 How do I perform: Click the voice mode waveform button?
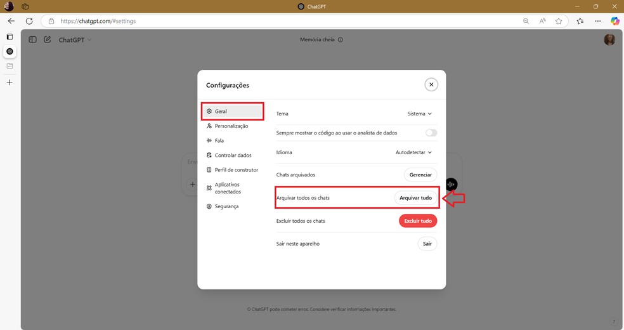coord(452,184)
